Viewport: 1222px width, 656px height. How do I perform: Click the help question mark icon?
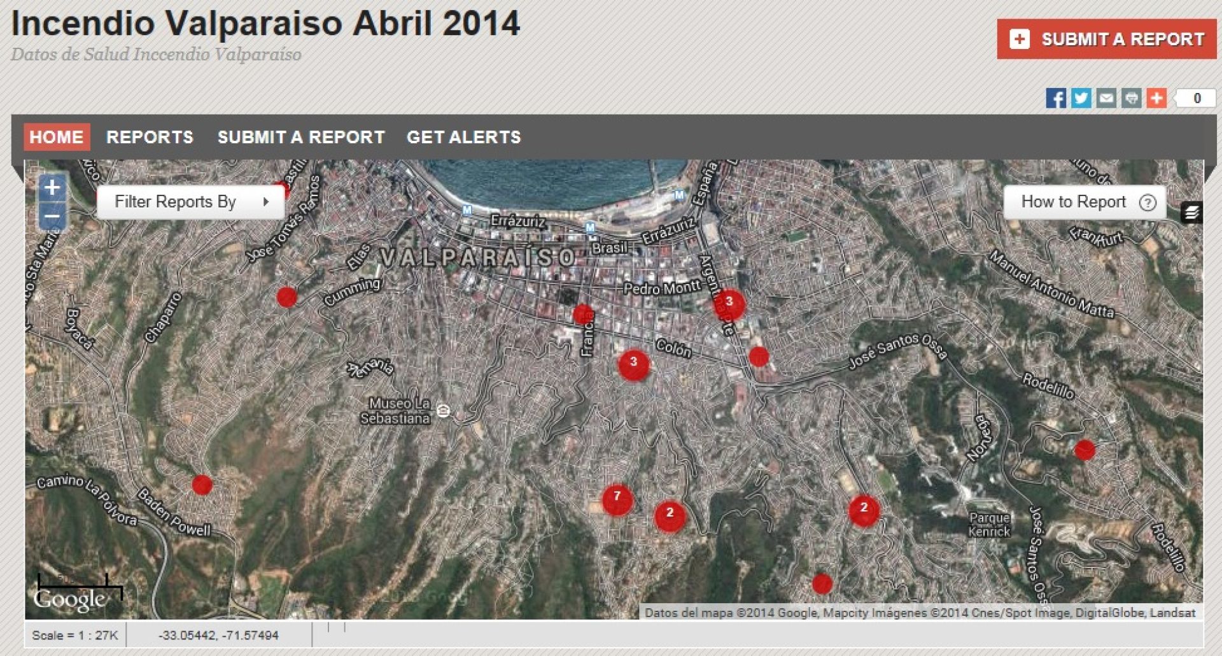(1148, 203)
